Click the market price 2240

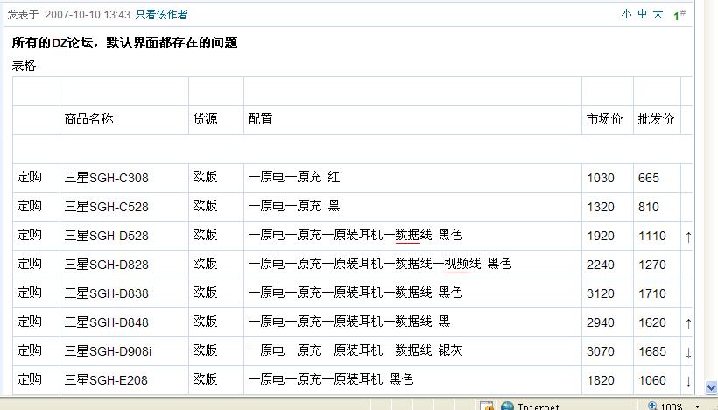pyautogui.click(x=601, y=265)
